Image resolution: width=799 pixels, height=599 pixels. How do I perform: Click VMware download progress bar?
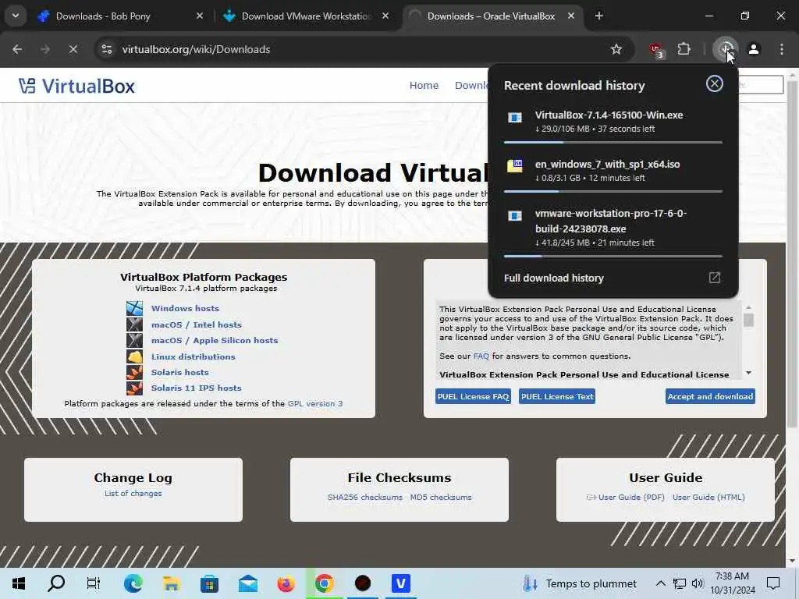(613, 256)
